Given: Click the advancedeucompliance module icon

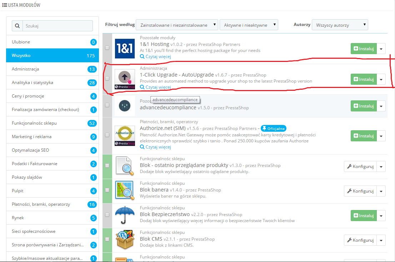Looking at the screenshot, I should (125, 105).
